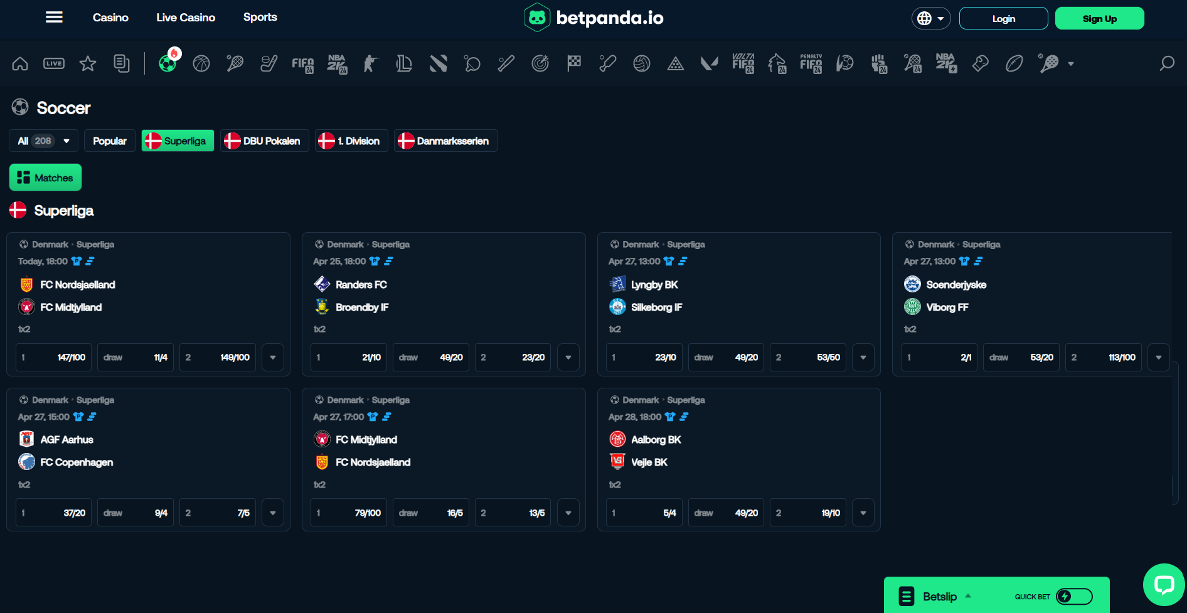Select the Valorant esports icon
Image resolution: width=1187 pixels, height=613 pixels.
(710, 63)
